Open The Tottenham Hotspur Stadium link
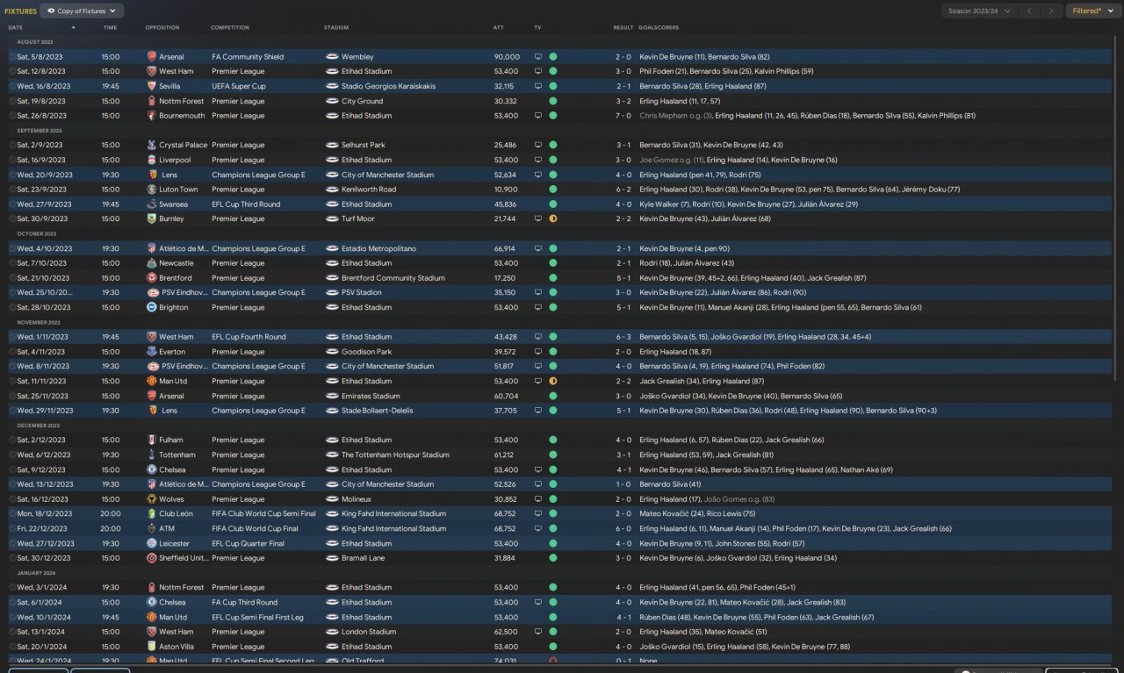The image size is (1124, 673). click(395, 455)
